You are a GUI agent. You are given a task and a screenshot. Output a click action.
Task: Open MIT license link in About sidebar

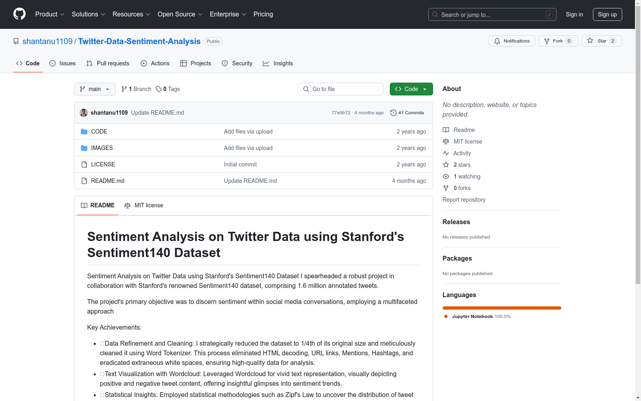coord(462,142)
